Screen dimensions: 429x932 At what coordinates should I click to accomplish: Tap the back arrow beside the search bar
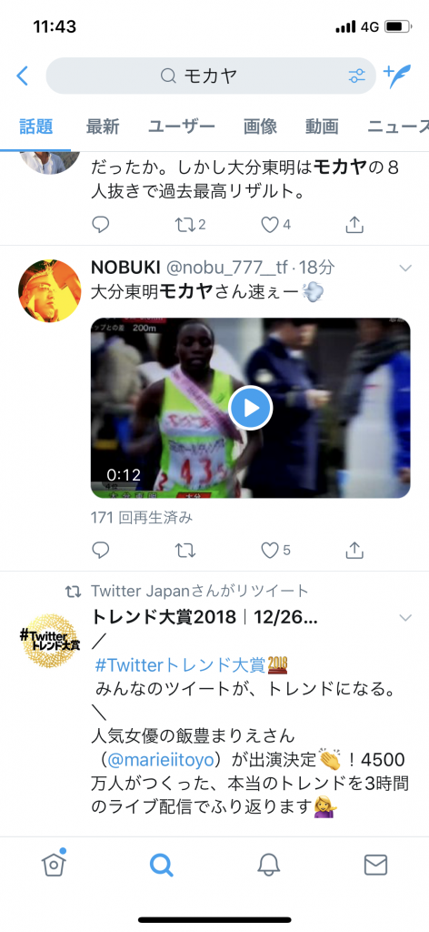(x=23, y=76)
